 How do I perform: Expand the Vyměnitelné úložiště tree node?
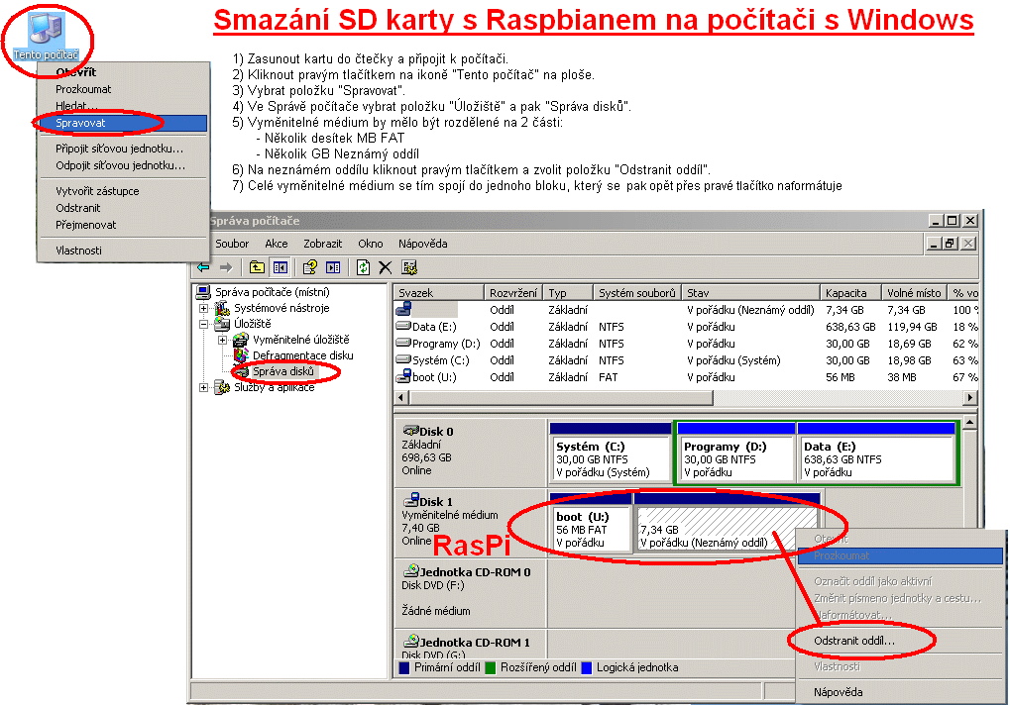click(x=222, y=340)
